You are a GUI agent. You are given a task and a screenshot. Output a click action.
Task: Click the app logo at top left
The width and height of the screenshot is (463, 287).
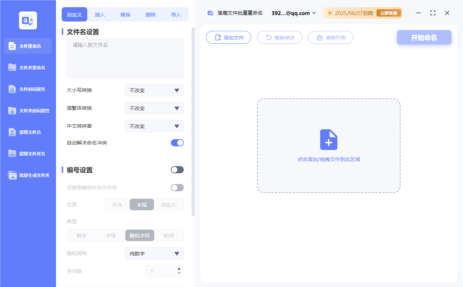(28, 20)
